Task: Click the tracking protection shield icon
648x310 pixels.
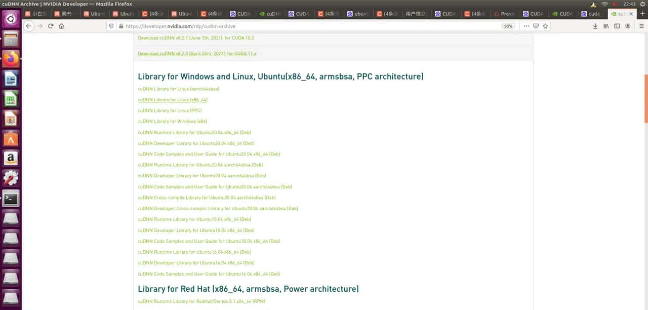Action: click(110, 26)
